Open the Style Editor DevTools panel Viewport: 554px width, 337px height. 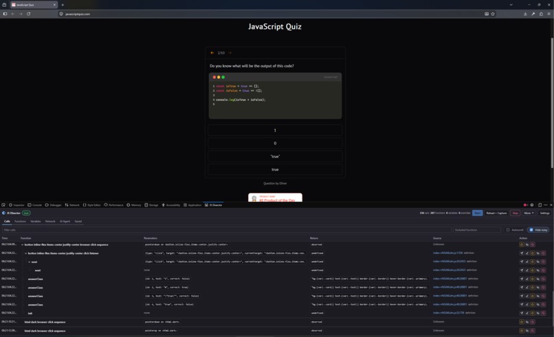92,205
